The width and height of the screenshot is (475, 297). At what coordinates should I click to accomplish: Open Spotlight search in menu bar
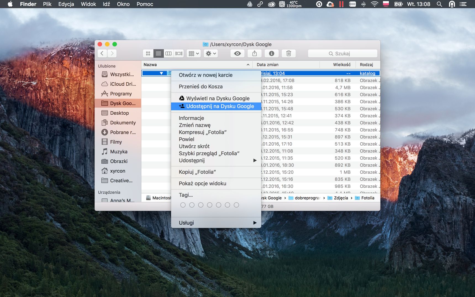(x=439, y=4)
